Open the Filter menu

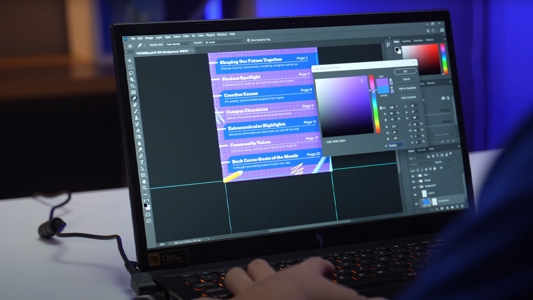coord(186,36)
